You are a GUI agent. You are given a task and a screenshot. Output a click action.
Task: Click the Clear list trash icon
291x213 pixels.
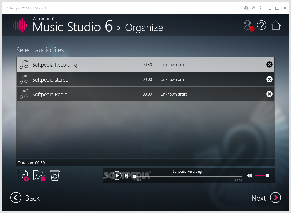55,176
